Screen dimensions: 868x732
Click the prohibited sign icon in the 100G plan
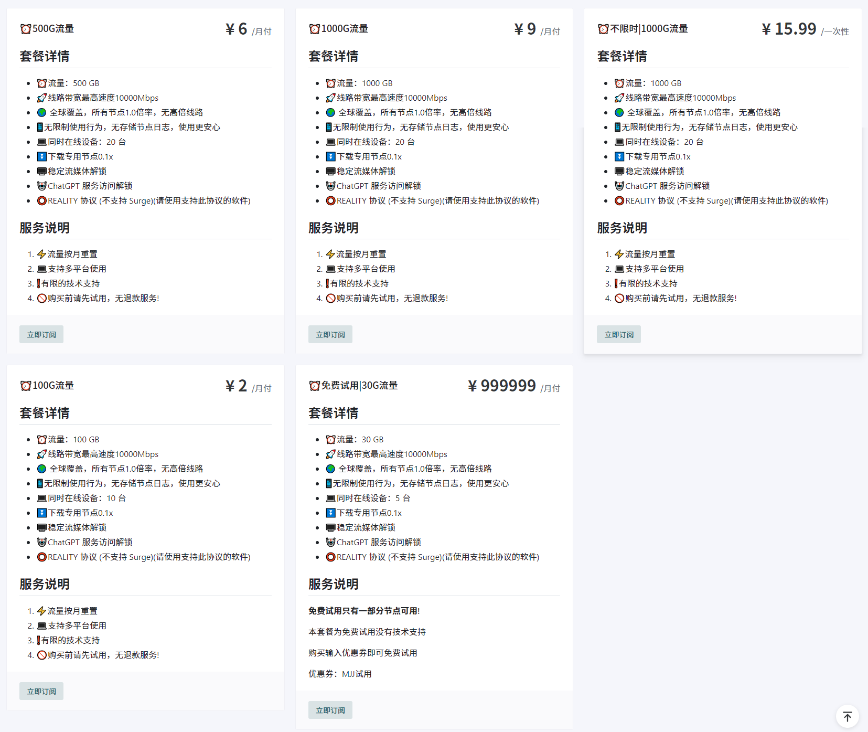(42, 655)
